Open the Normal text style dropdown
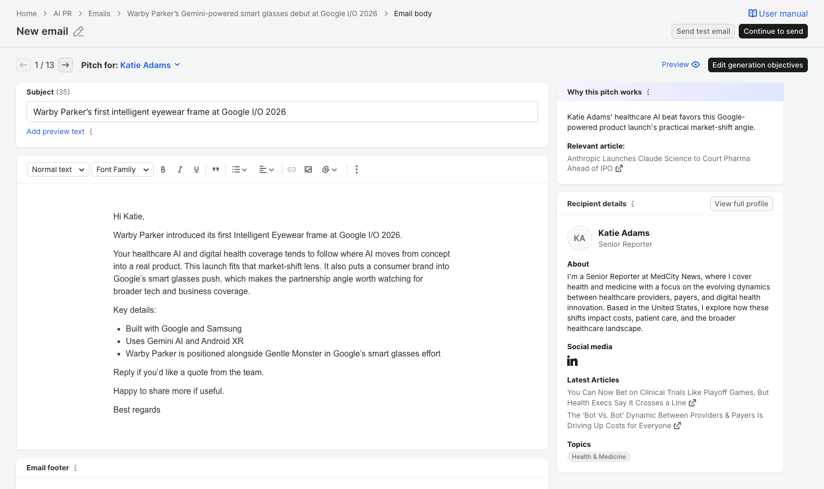The image size is (824, 489). tap(58, 169)
